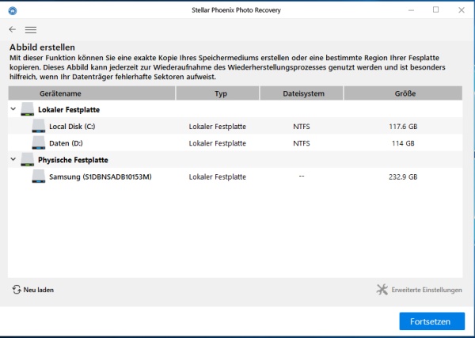Click the Stellar Phoenix app logo icon
Image resolution: width=475 pixels, height=338 pixels.
tap(13, 10)
